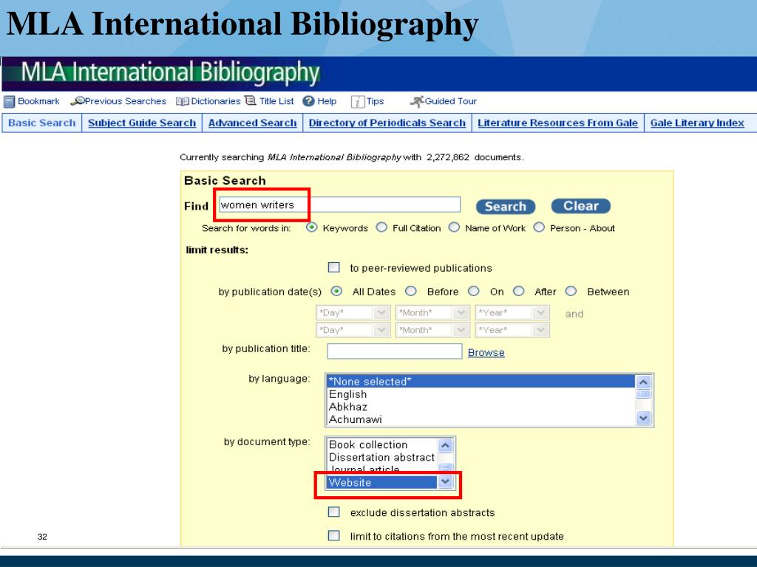Click the Title List icon
The image size is (757, 567).
point(250,100)
